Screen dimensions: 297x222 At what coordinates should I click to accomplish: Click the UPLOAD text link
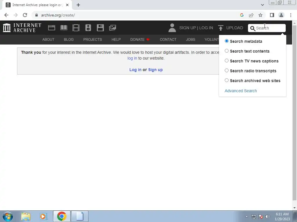pos(235,28)
